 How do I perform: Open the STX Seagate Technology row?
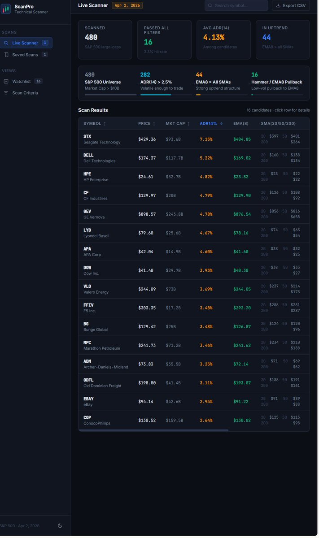tap(194, 139)
